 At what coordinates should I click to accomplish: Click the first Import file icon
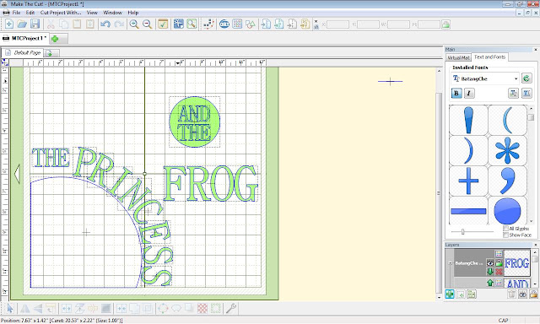coord(266,24)
